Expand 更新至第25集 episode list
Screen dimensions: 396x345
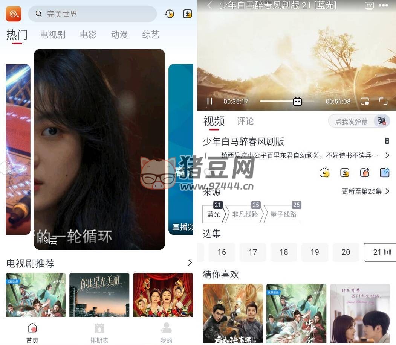(365, 191)
